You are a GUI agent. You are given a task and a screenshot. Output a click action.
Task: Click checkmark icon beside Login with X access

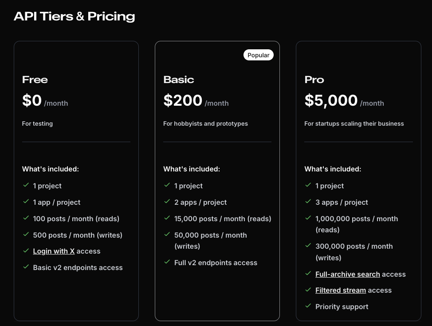pyautogui.click(x=26, y=251)
